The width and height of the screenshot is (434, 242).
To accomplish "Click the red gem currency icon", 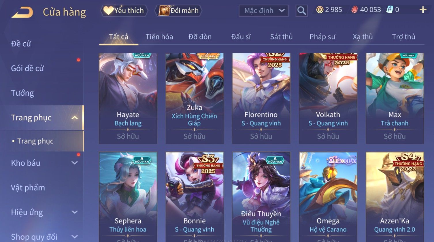I will [354, 10].
